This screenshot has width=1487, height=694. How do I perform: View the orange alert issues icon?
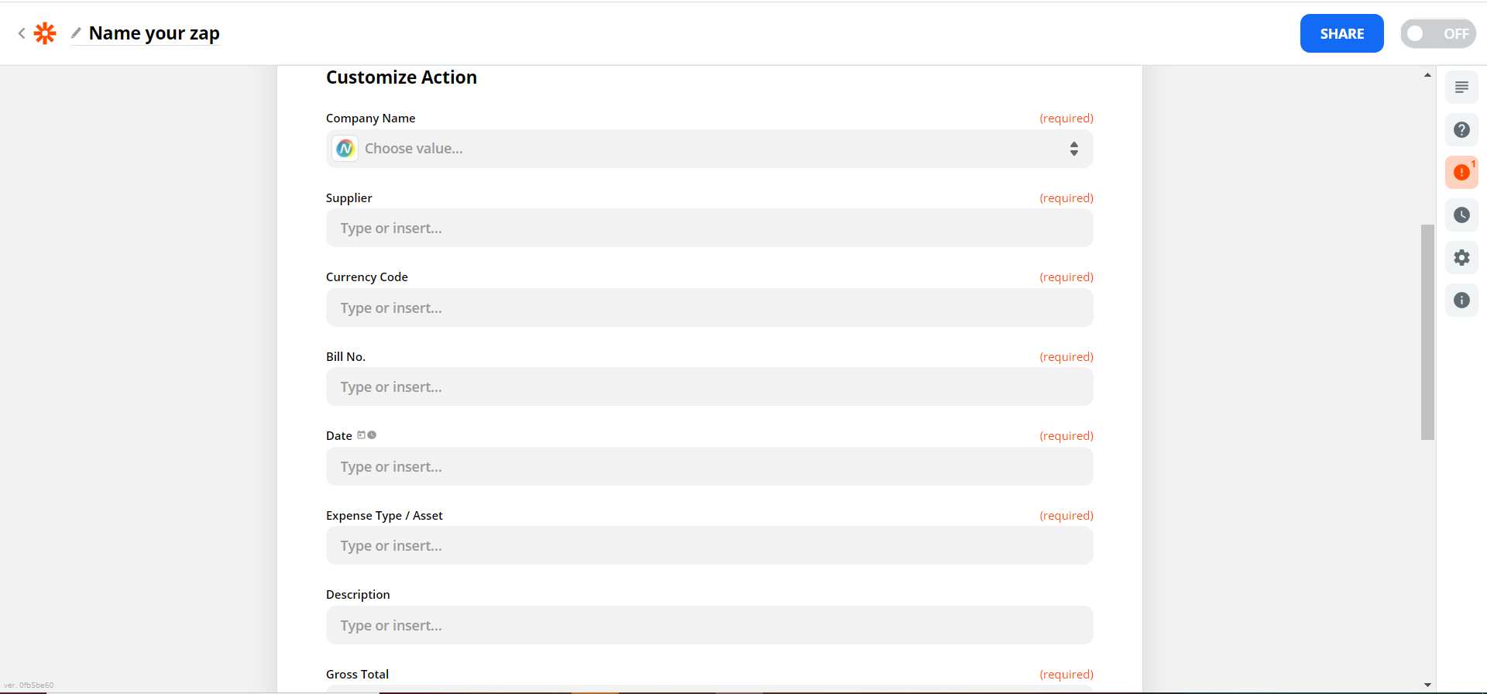point(1461,172)
